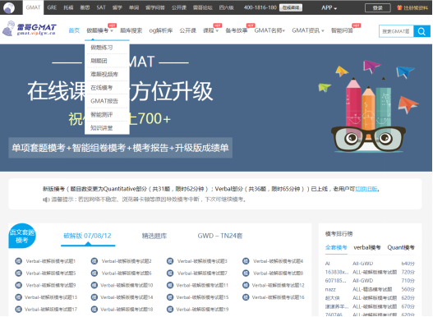Click the 登录 login button
The height and width of the screenshot is (317, 433).
tap(377, 7)
